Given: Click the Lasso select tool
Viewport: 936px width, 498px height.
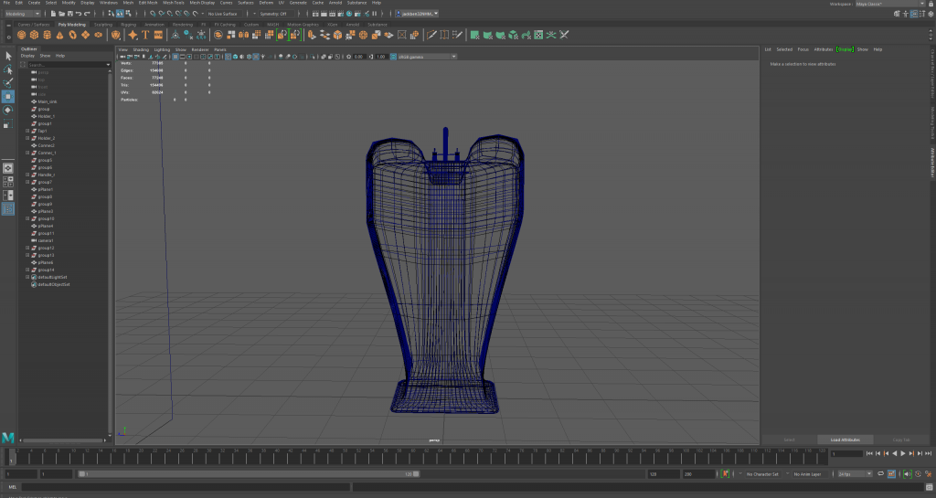Looking at the screenshot, I should pos(8,69).
